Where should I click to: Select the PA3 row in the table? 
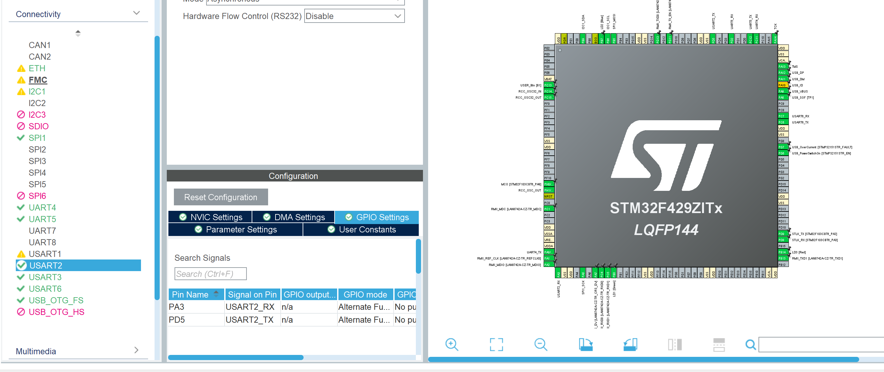(x=292, y=307)
